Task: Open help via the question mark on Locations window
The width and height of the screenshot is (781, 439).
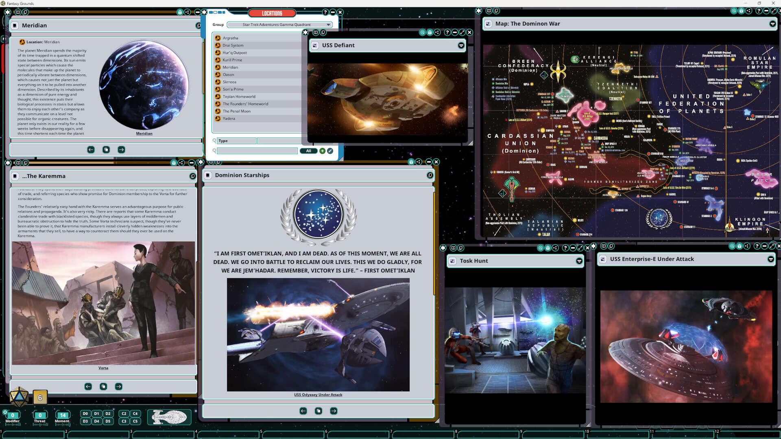Action: pyautogui.click(x=325, y=13)
